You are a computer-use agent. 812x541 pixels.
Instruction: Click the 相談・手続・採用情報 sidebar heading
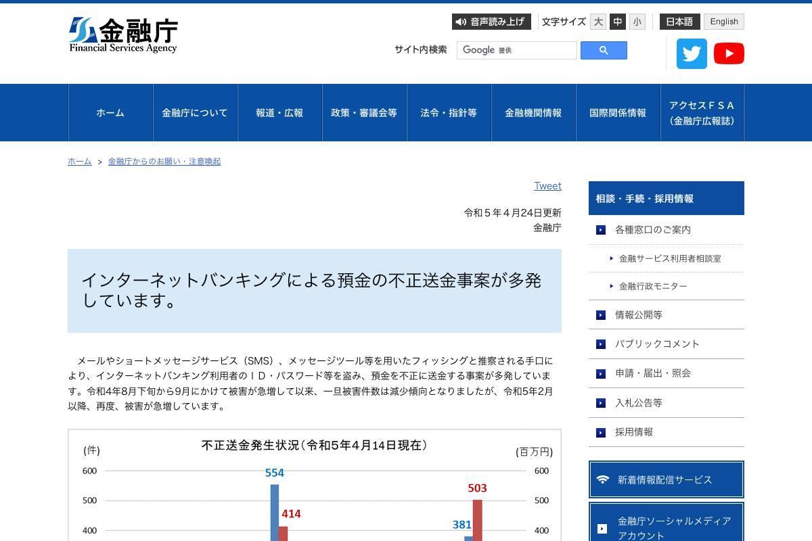667,198
